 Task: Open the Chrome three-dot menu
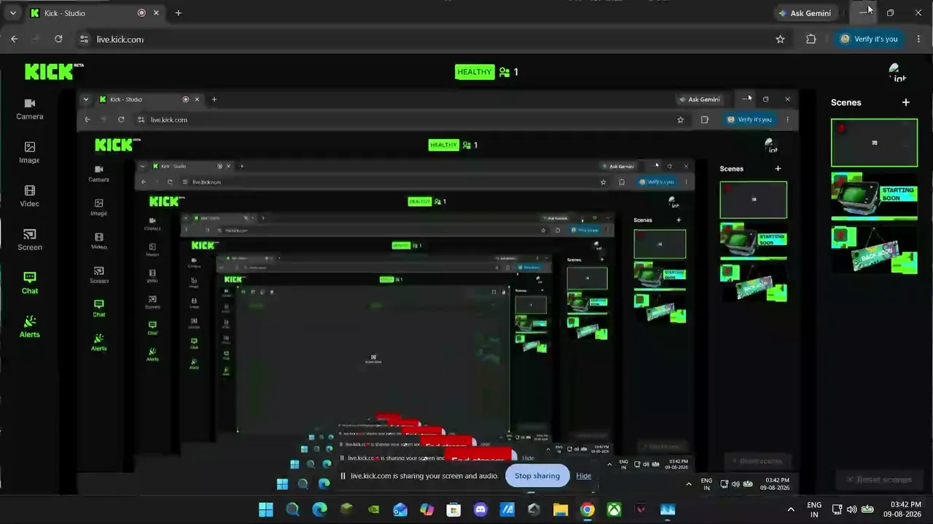918,39
